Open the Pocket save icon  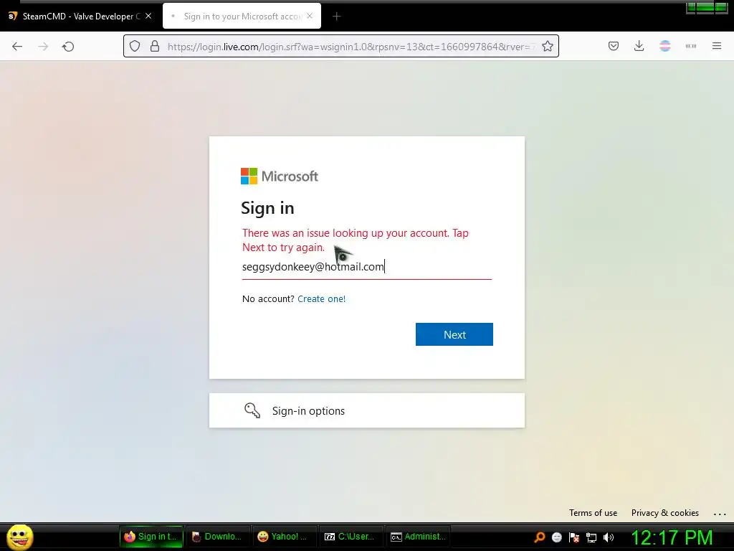tap(614, 46)
